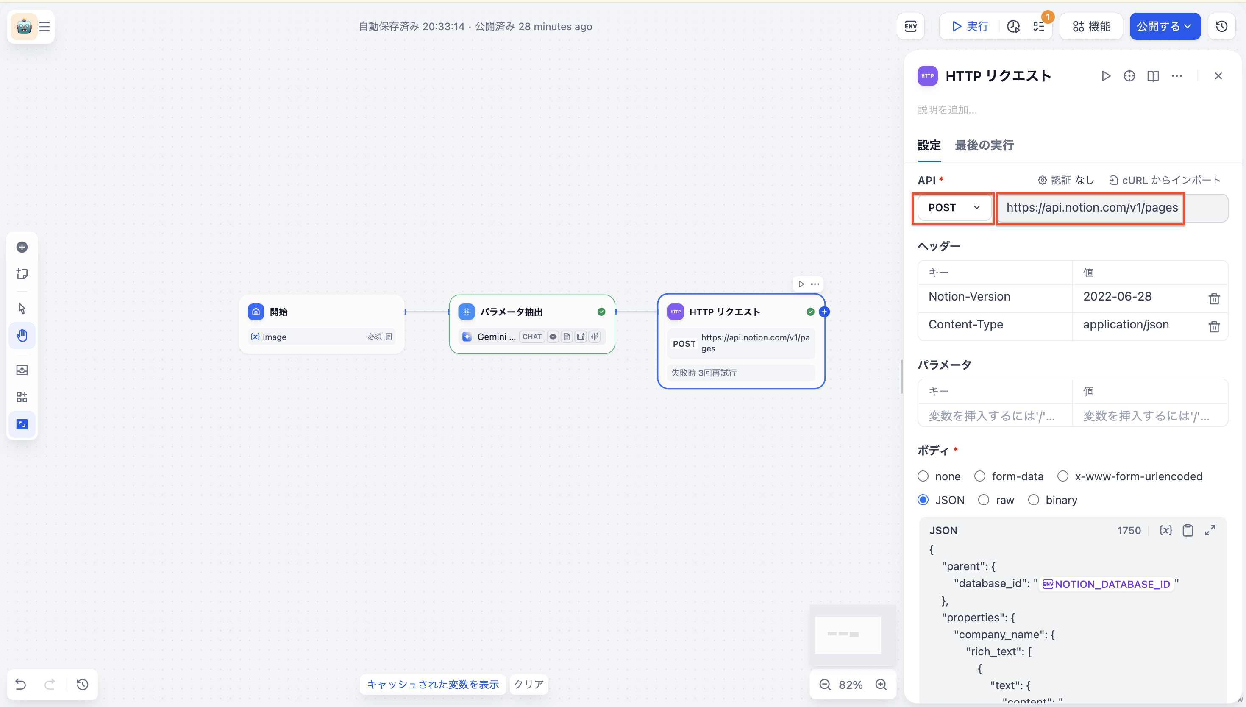Select the pointer cursor tool
Viewport: 1246px width, 707px height.
point(22,308)
